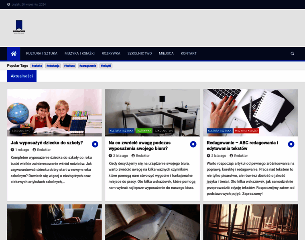The image size is (305, 240).
Task: Open thumbnail of open book and notepad
Action: tap(152, 222)
